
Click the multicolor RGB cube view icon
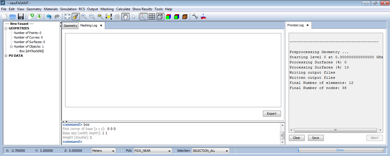[x=168, y=17]
